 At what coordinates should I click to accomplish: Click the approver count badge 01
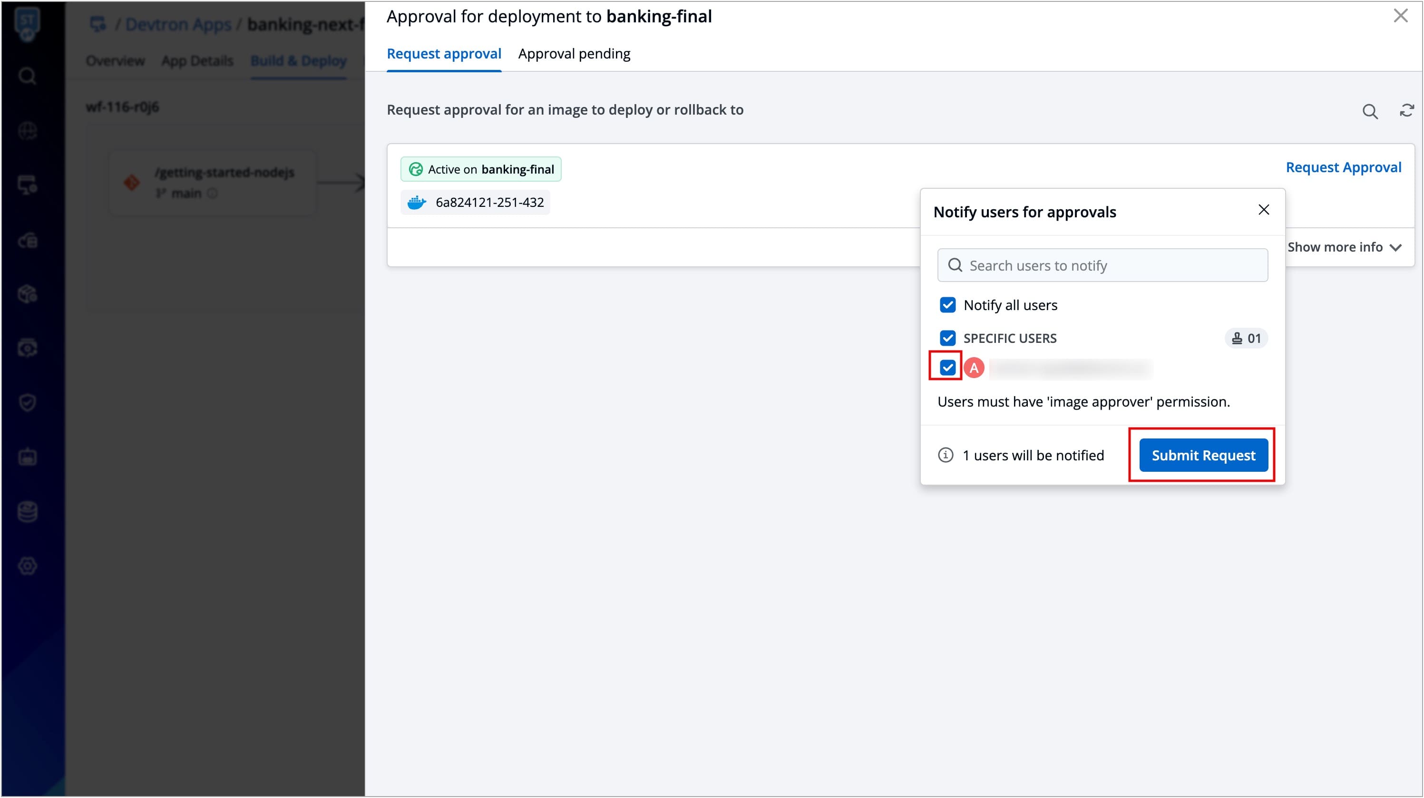(x=1246, y=338)
